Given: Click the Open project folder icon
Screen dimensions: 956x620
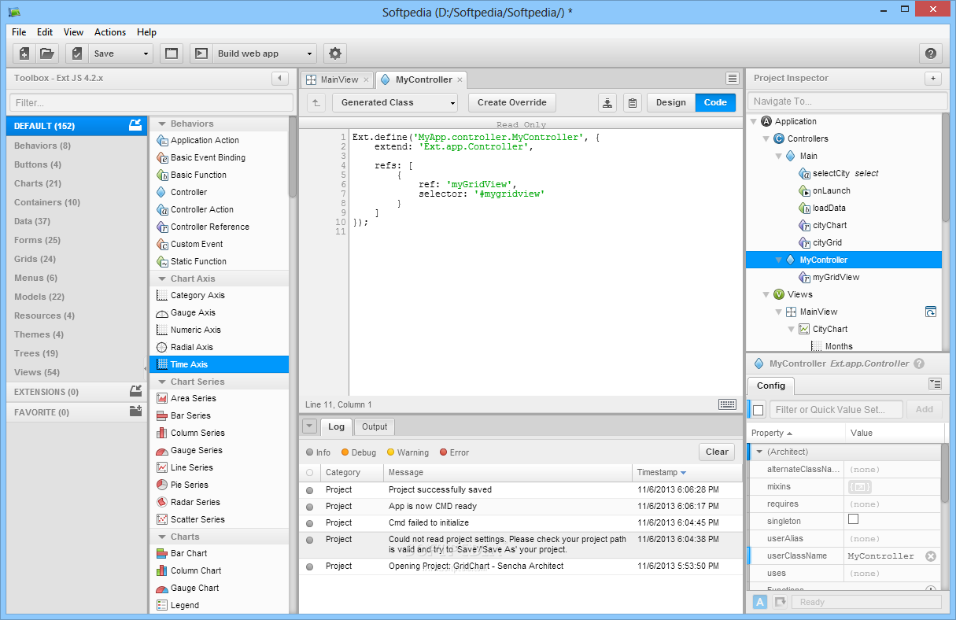Looking at the screenshot, I should [x=47, y=54].
